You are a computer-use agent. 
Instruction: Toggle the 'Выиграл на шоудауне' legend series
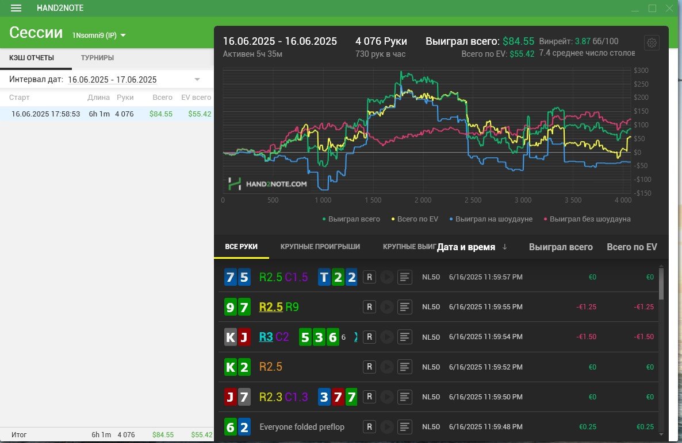click(491, 219)
